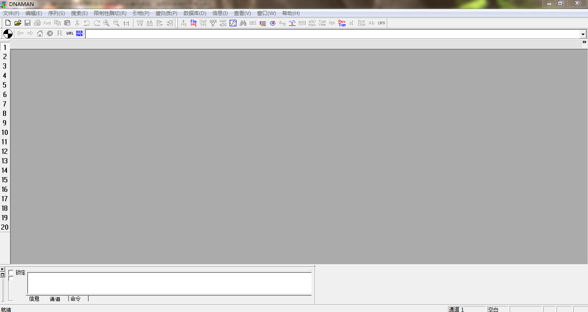Close the bottom info panel with its X

(3, 269)
